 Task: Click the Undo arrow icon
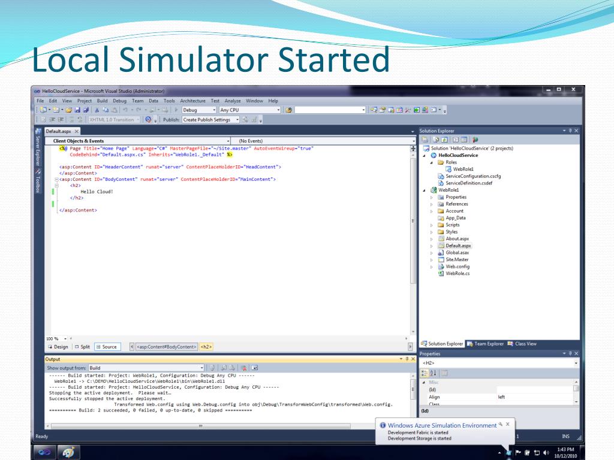click(125, 110)
